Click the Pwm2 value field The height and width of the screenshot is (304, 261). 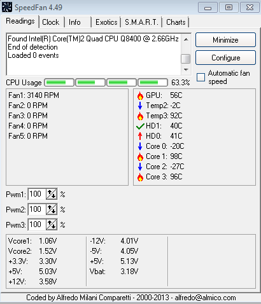(x=37, y=209)
